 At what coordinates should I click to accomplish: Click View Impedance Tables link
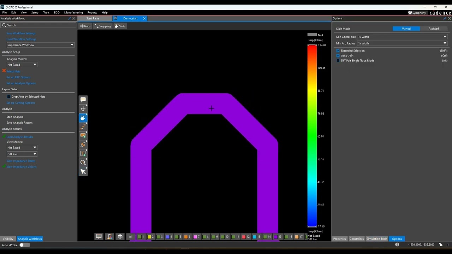[21, 161]
